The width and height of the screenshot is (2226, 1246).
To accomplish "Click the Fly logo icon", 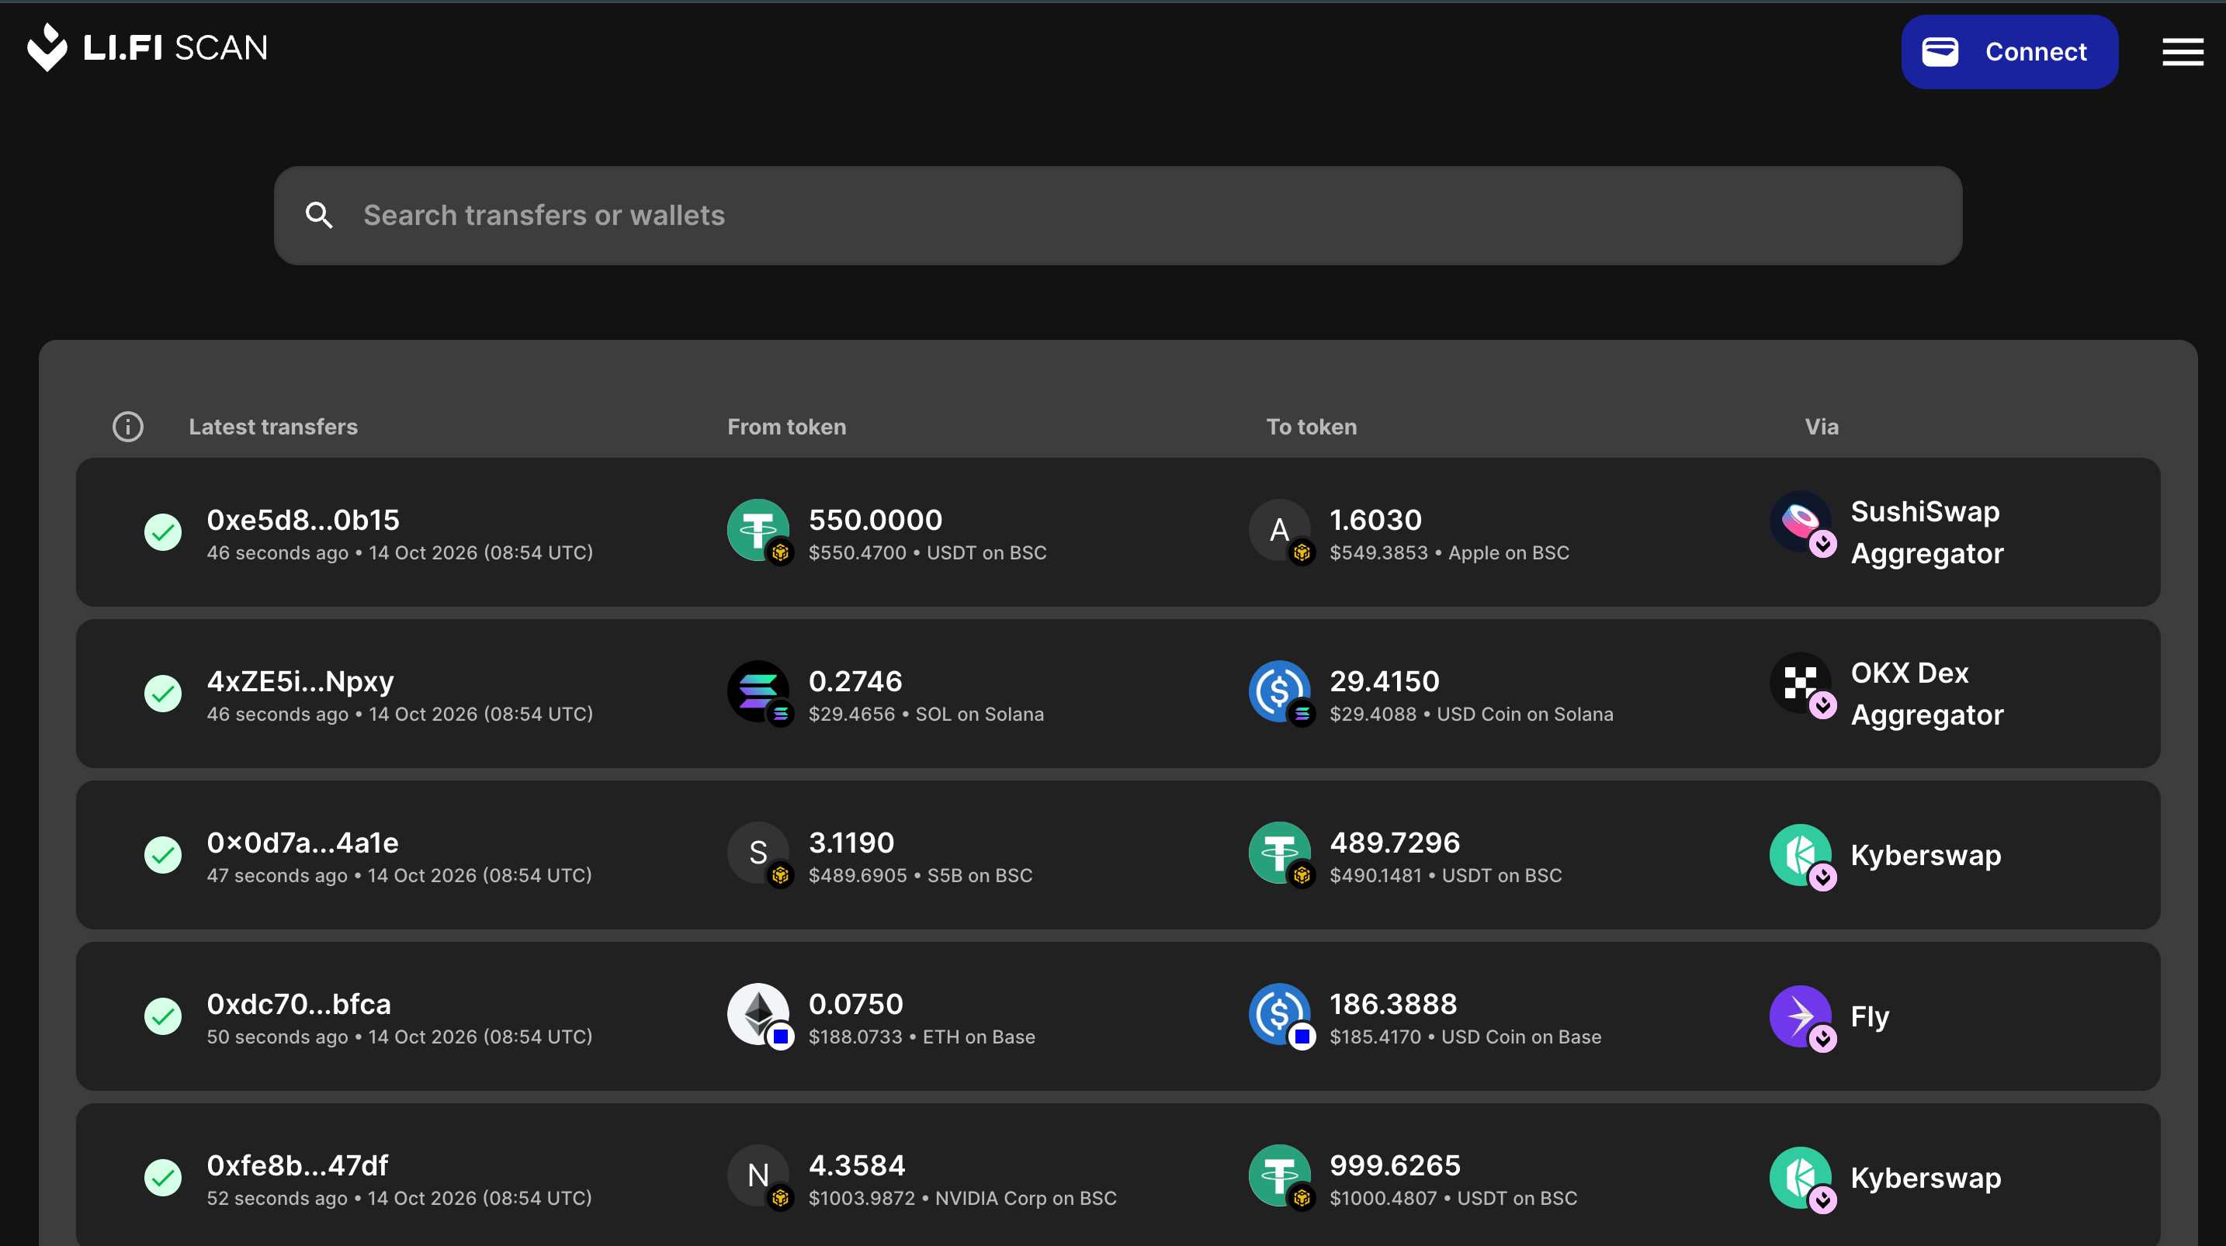I will click(1801, 1016).
